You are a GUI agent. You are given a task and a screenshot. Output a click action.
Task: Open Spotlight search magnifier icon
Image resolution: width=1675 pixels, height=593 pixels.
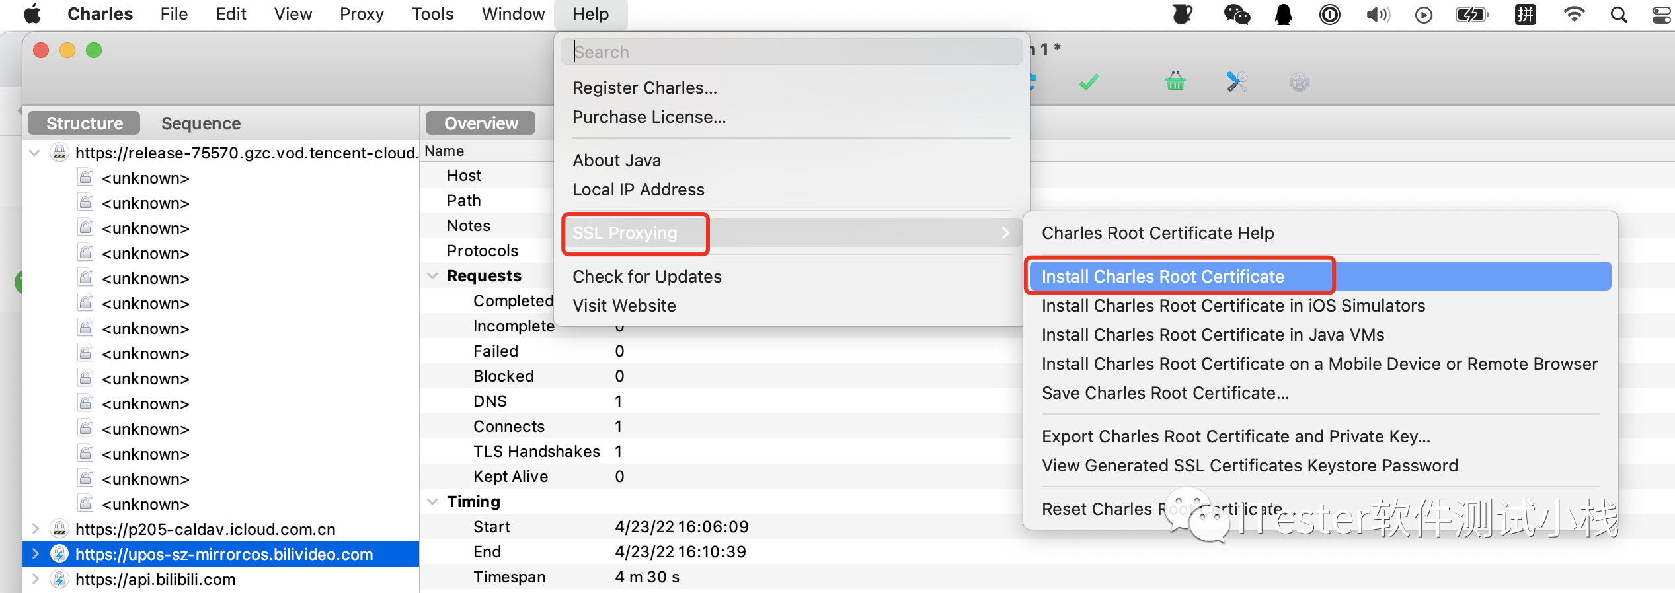coord(1618,15)
